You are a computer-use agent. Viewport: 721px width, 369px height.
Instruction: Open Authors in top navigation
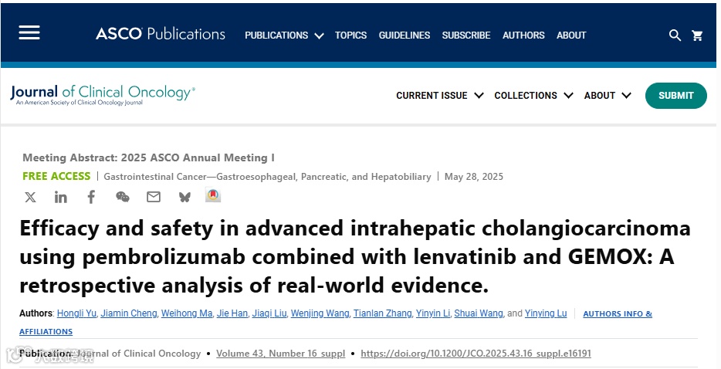pyautogui.click(x=523, y=36)
